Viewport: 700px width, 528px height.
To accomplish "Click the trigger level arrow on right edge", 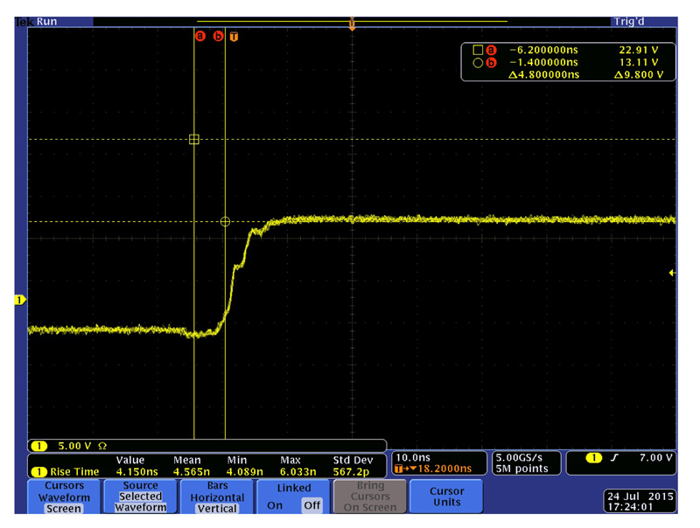I will click(x=672, y=274).
